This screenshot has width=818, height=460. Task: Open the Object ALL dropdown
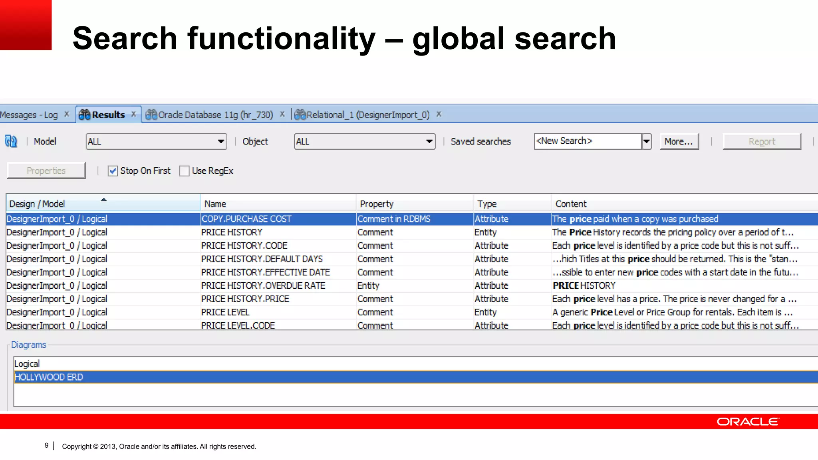pyautogui.click(x=365, y=141)
